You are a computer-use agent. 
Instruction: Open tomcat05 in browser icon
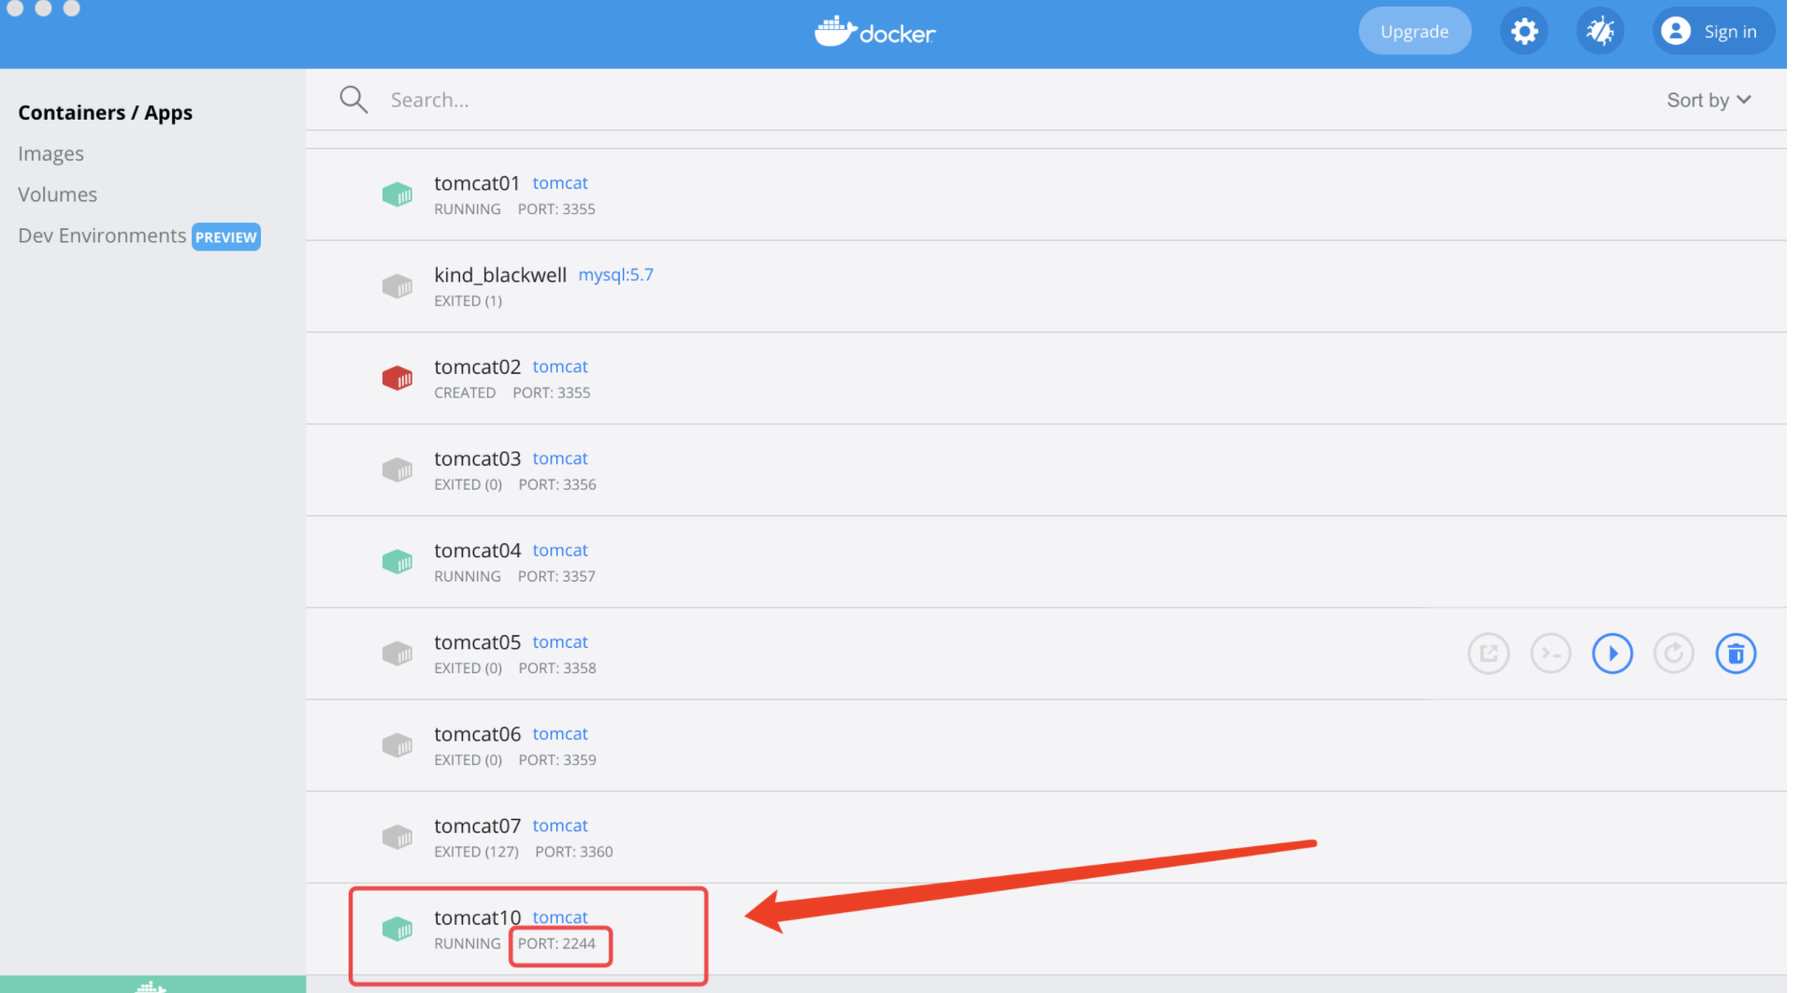tap(1489, 654)
